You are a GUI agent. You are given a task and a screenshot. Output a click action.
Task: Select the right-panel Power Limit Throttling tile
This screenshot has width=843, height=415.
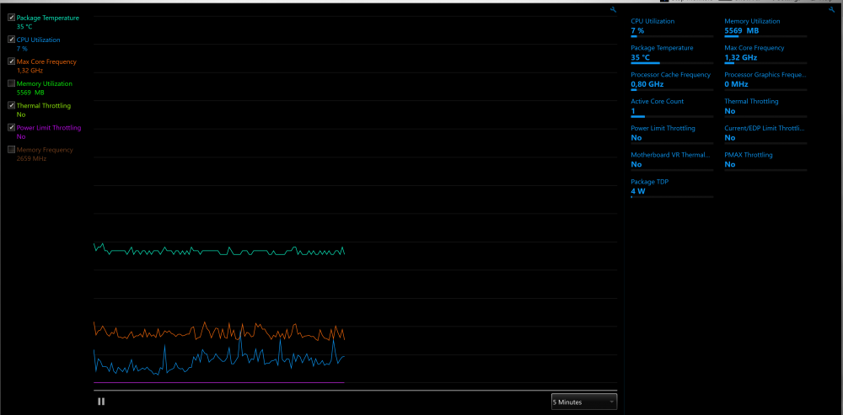[672, 134]
